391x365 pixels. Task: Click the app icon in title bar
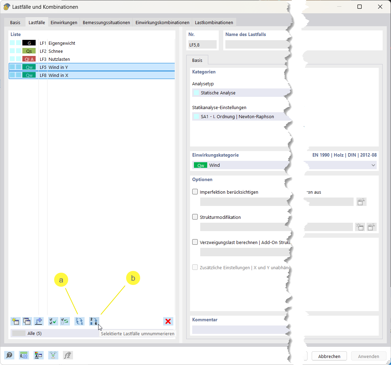7,7
